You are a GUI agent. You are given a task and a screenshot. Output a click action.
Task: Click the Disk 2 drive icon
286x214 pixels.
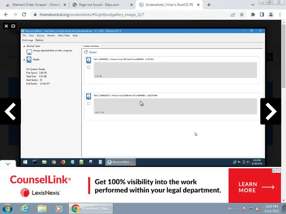(89, 96)
